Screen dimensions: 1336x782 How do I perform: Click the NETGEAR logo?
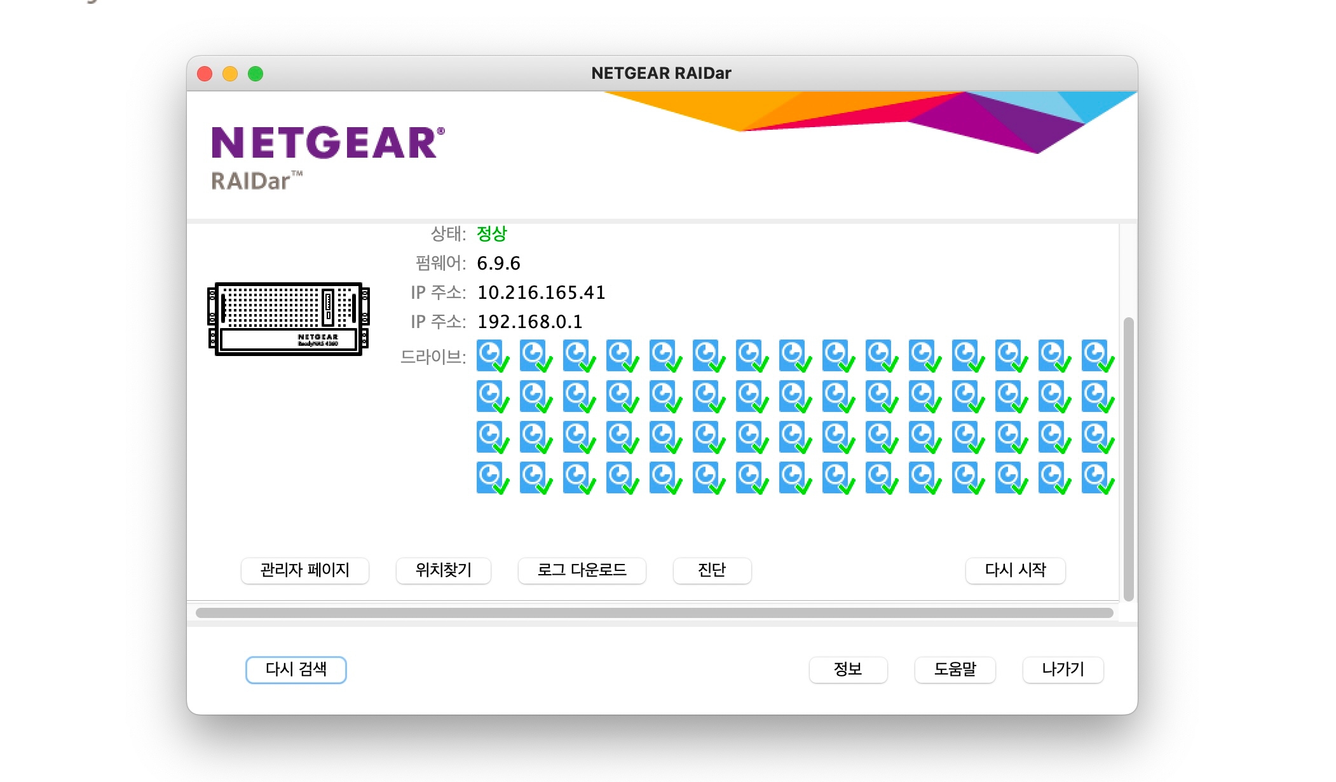(x=328, y=142)
